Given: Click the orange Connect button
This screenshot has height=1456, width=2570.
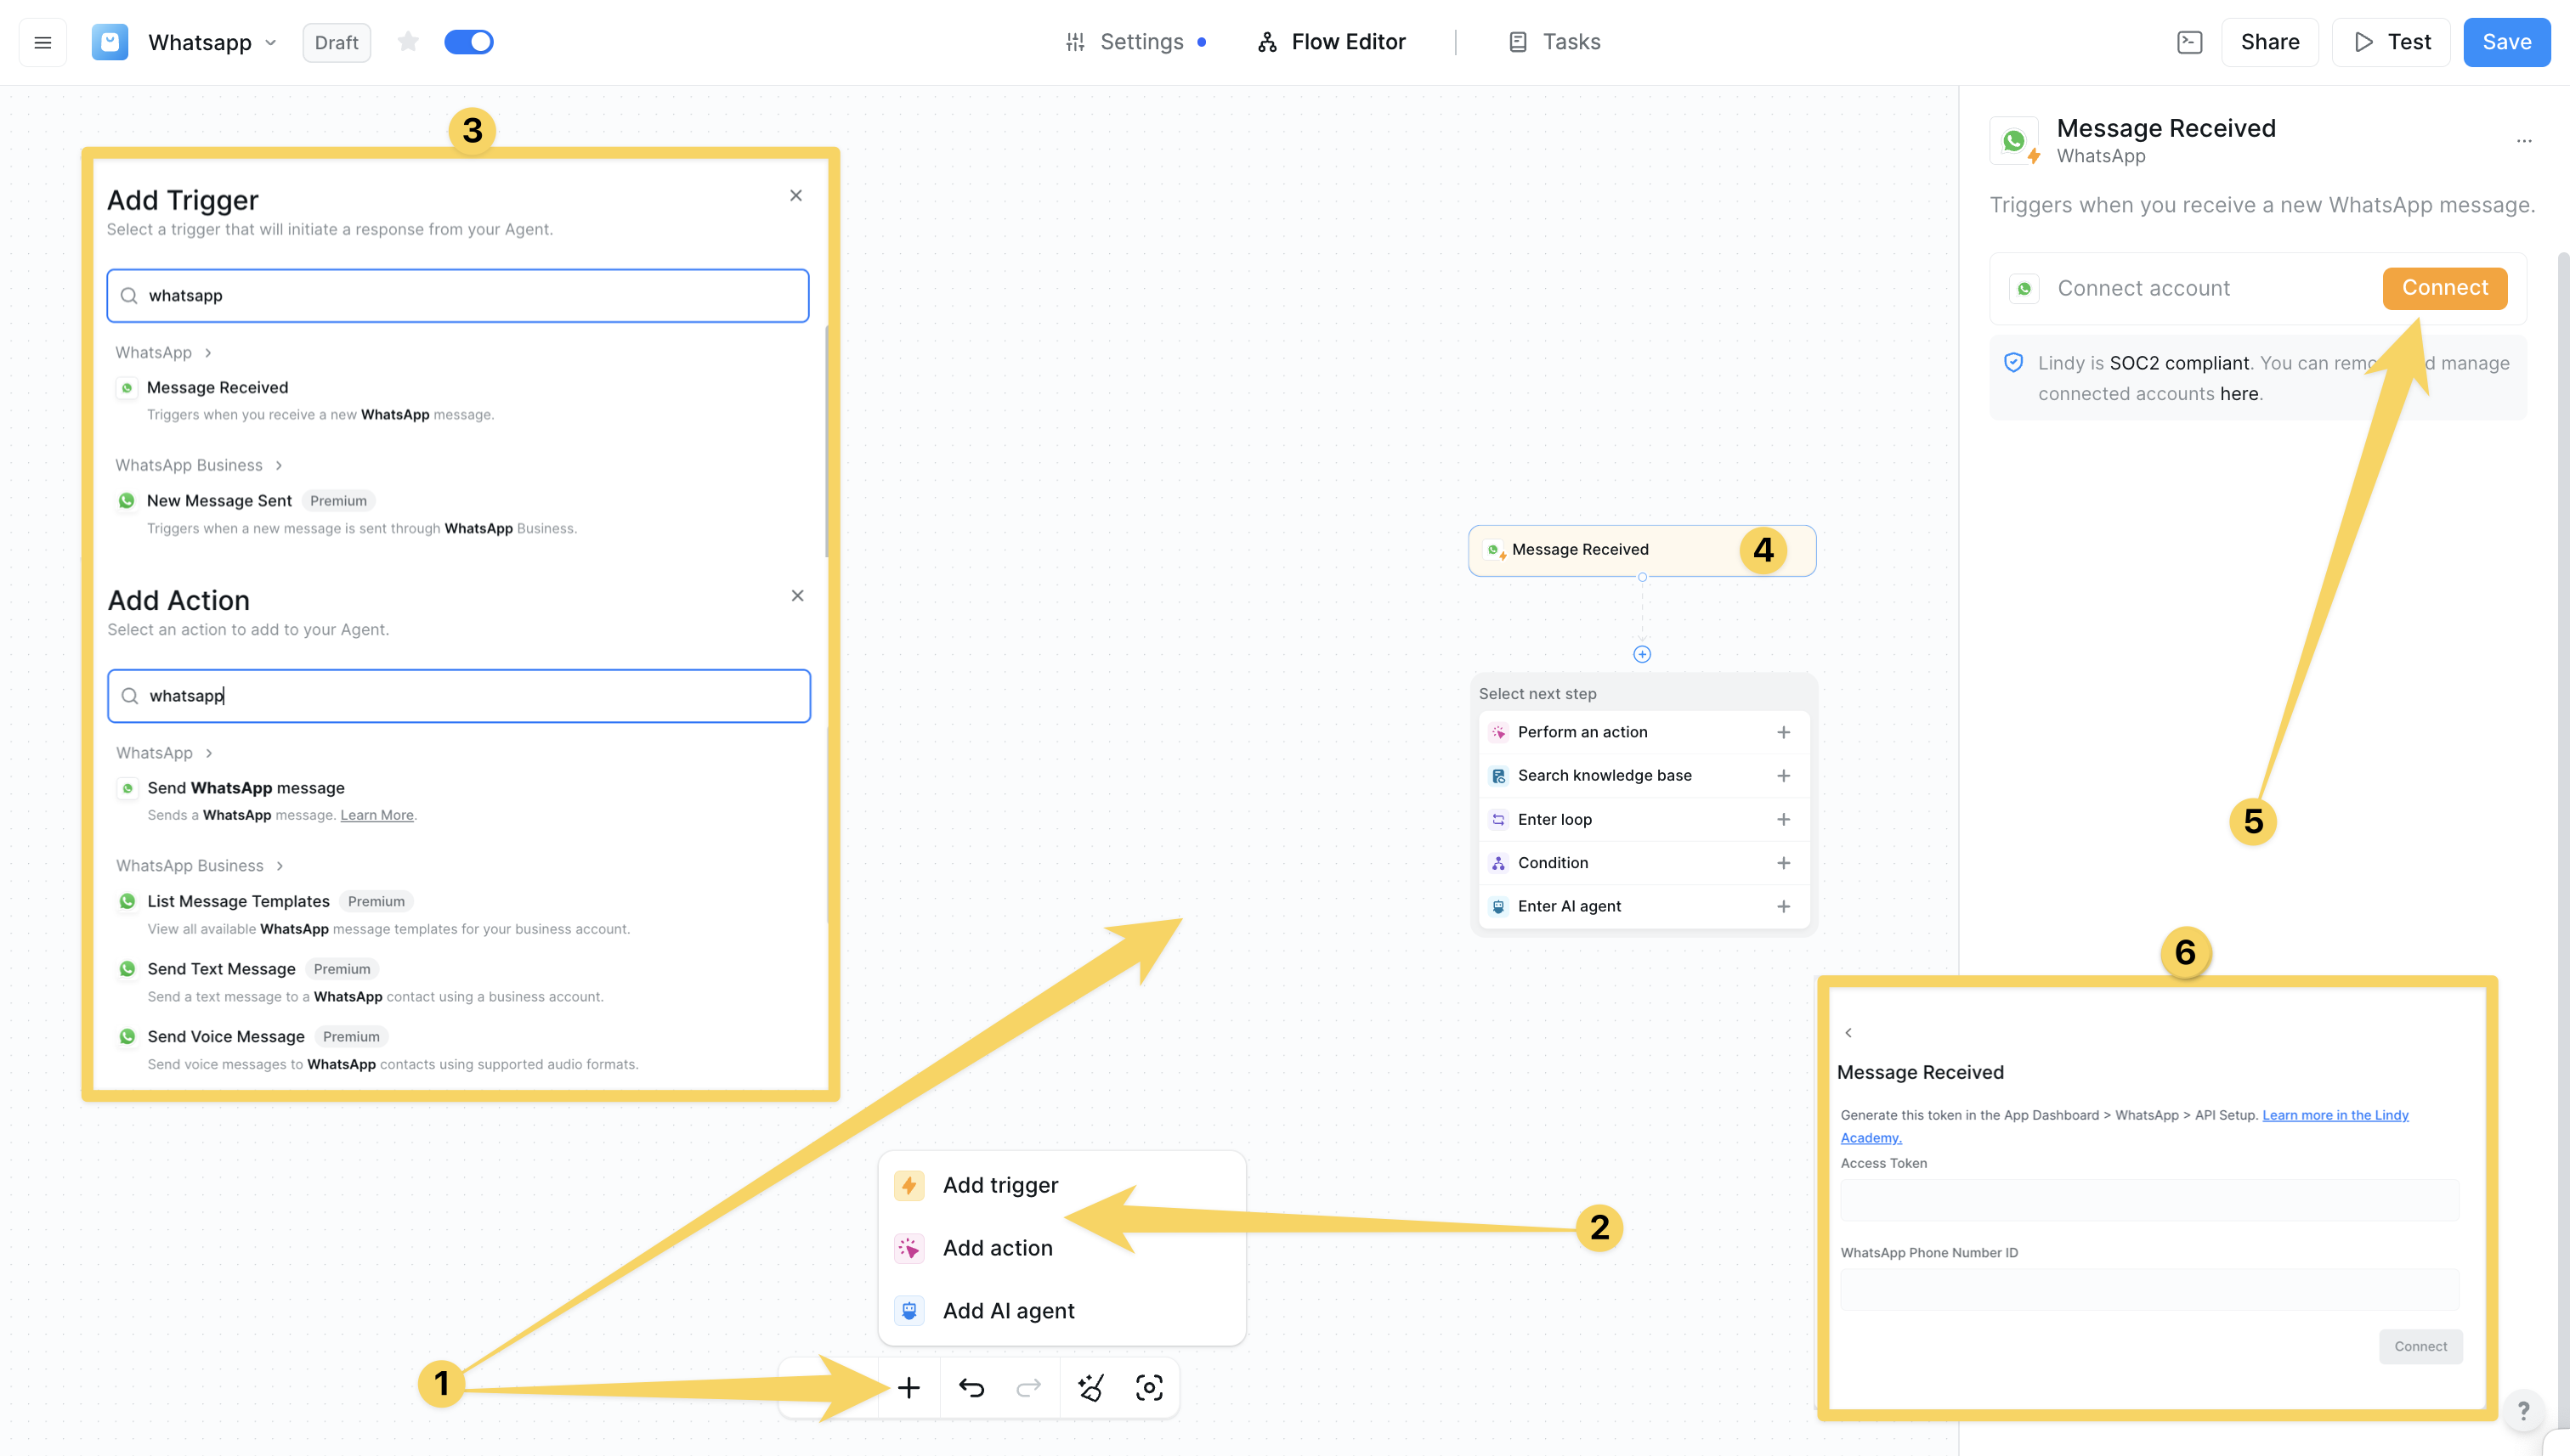Looking at the screenshot, I should 2444,288.
